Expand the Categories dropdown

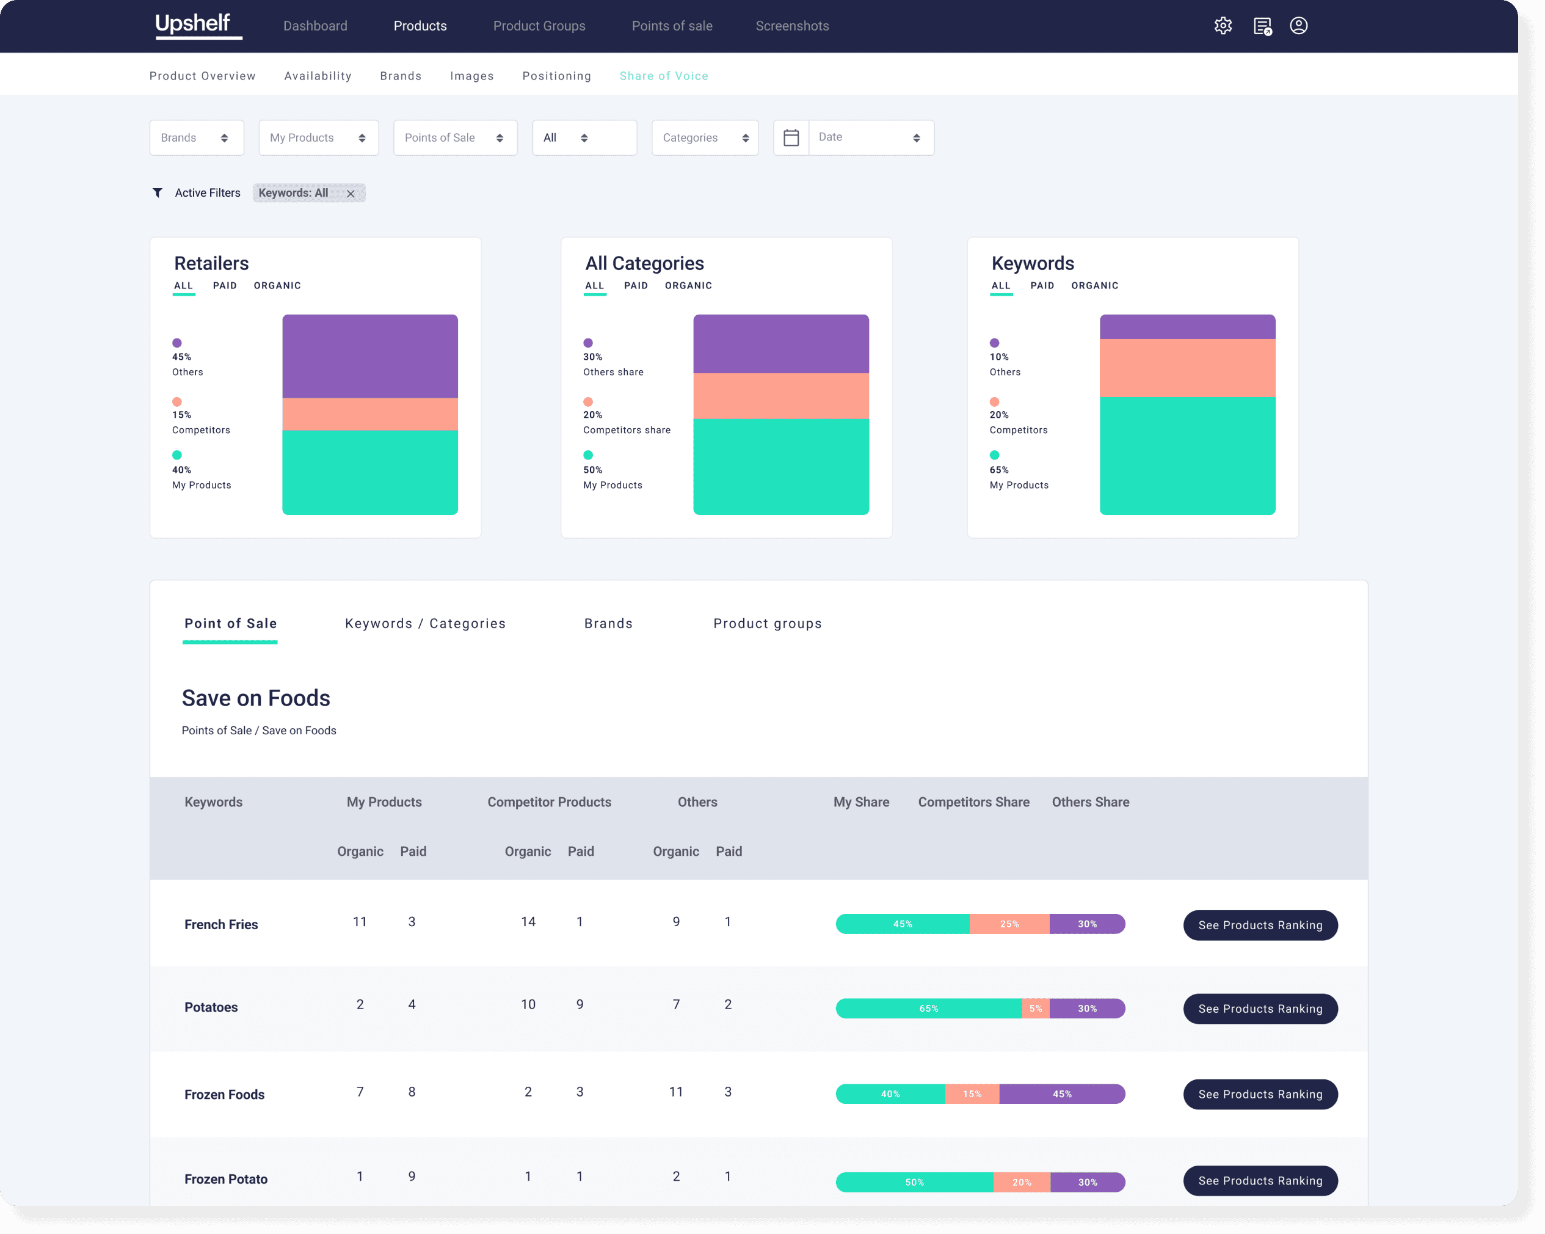click(x=705, y=137)
